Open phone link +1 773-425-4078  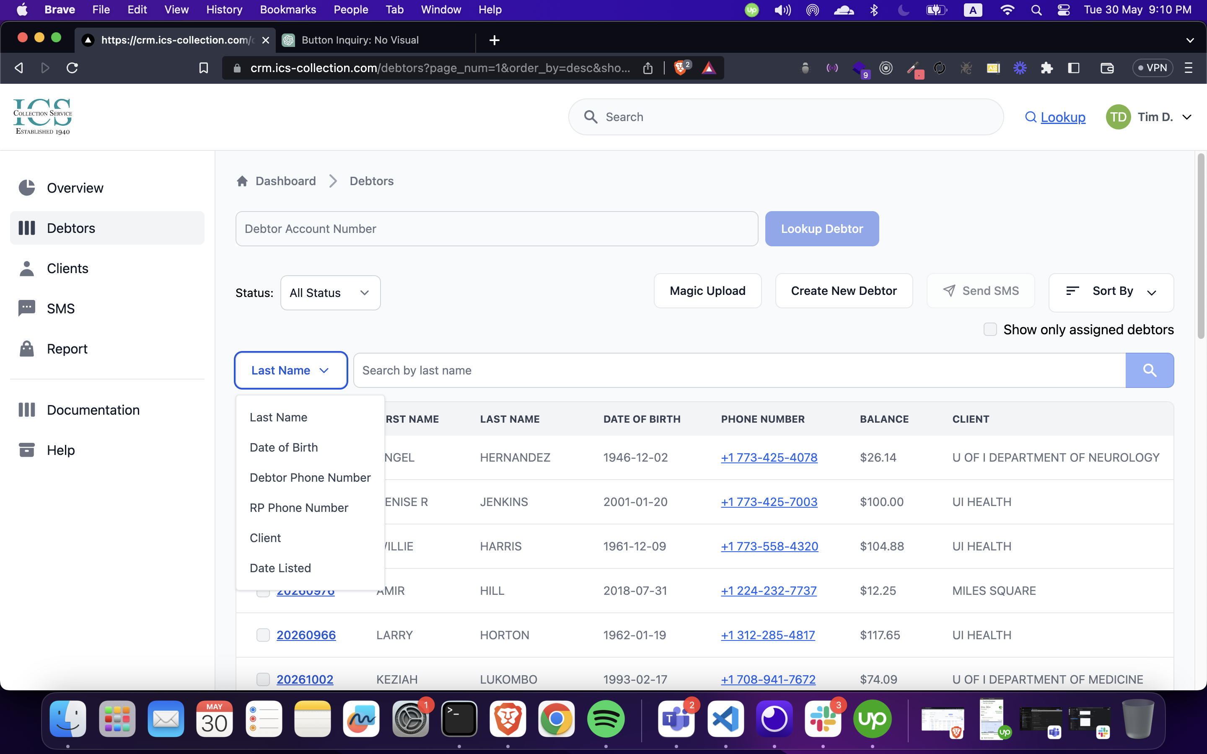point(769,457)
